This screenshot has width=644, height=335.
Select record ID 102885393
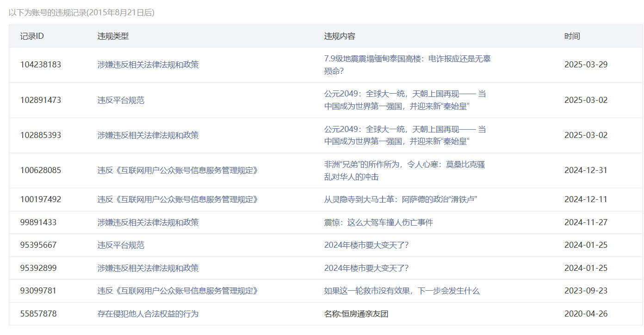(41, 135)
